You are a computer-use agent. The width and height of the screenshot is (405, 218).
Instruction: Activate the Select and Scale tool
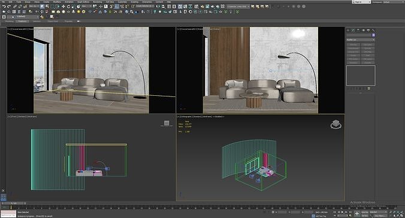point(74,7)
